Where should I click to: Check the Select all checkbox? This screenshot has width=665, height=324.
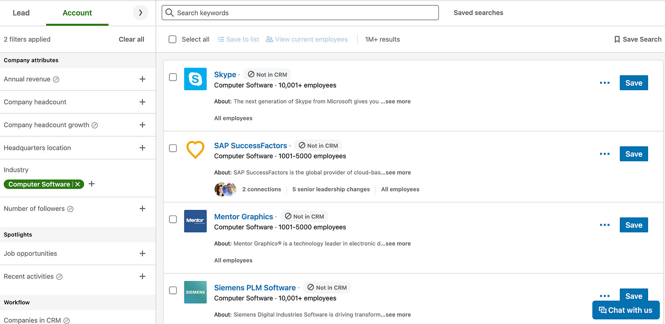click(x=173, y=39)
